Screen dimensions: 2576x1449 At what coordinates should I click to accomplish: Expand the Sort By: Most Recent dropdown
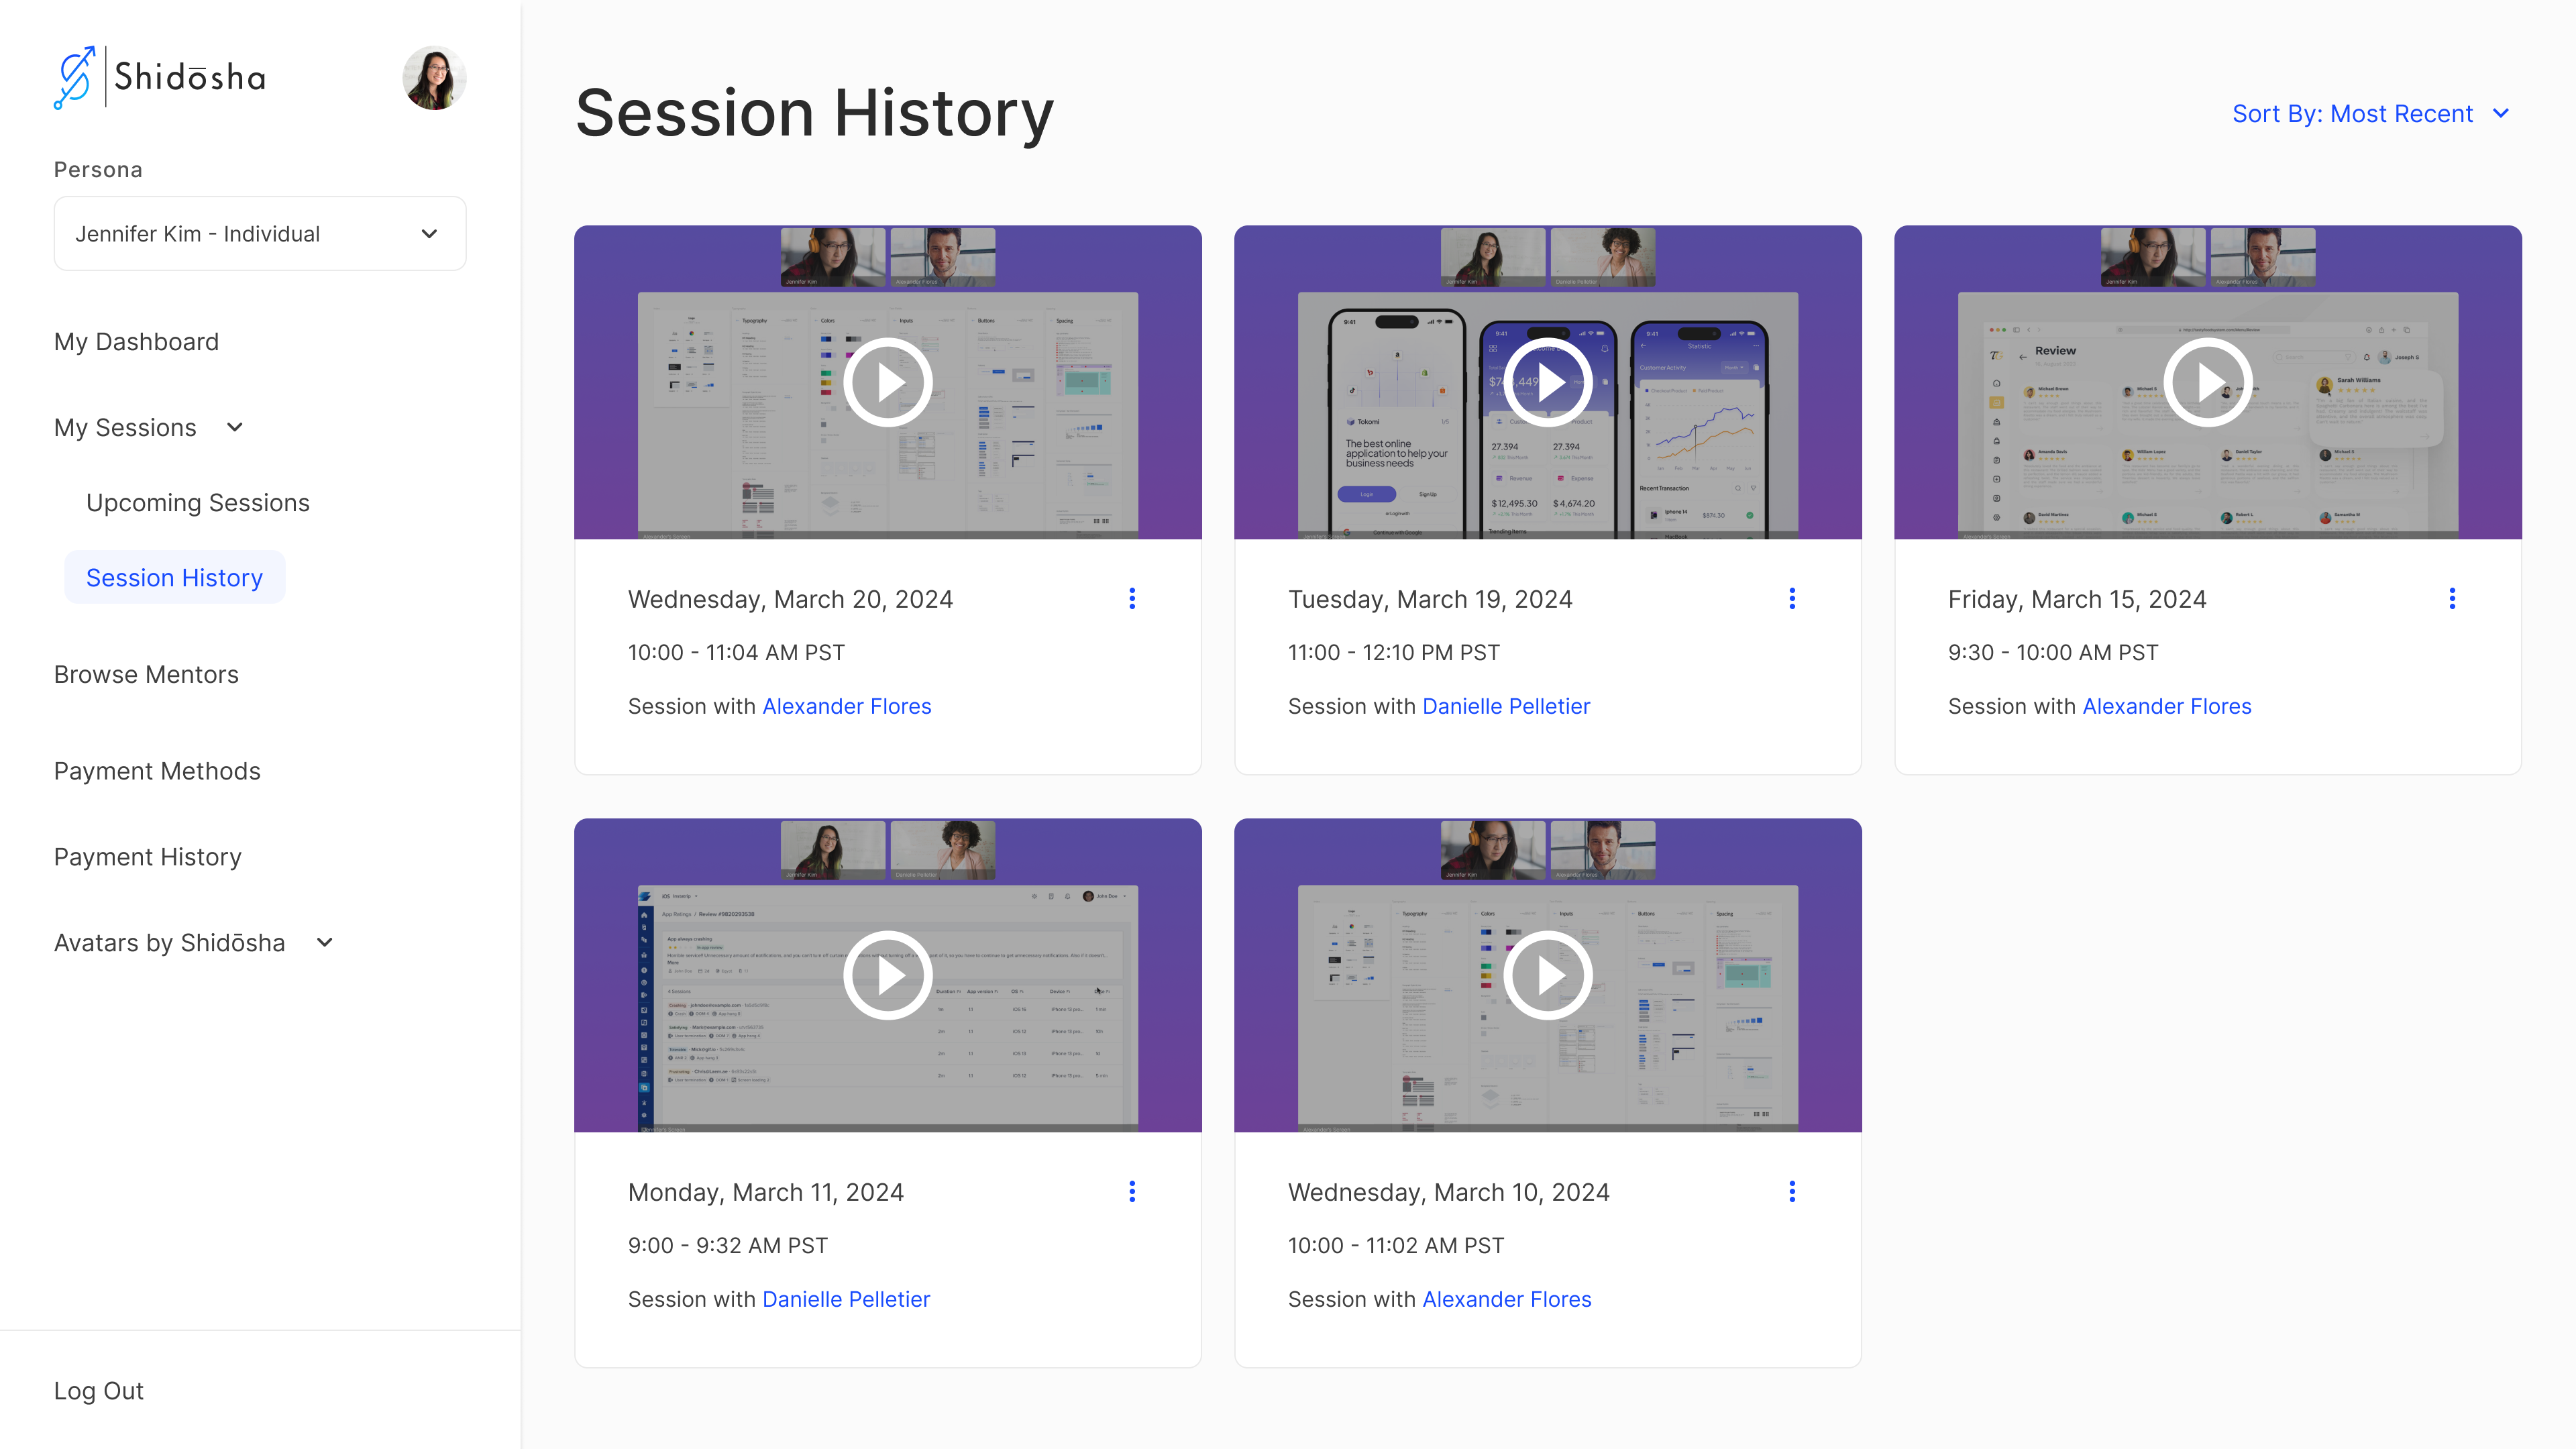pos(2370,114)
